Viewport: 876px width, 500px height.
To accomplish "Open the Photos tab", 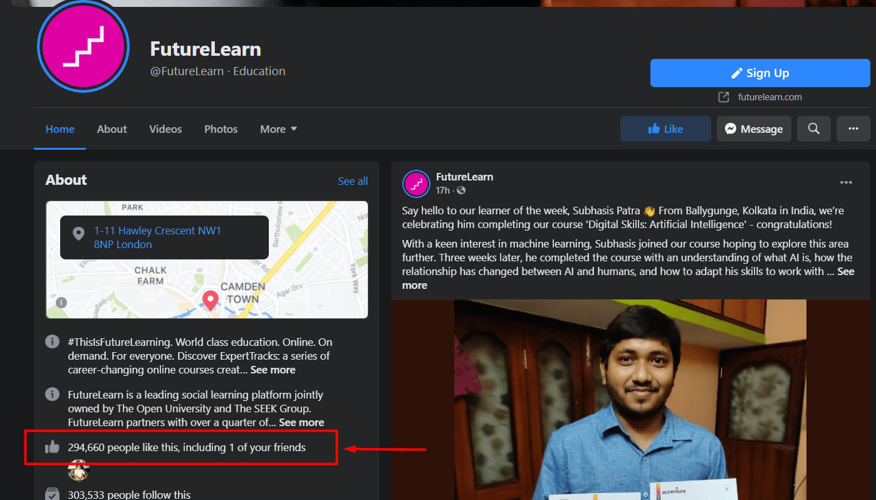I will (x=221, y=129).
